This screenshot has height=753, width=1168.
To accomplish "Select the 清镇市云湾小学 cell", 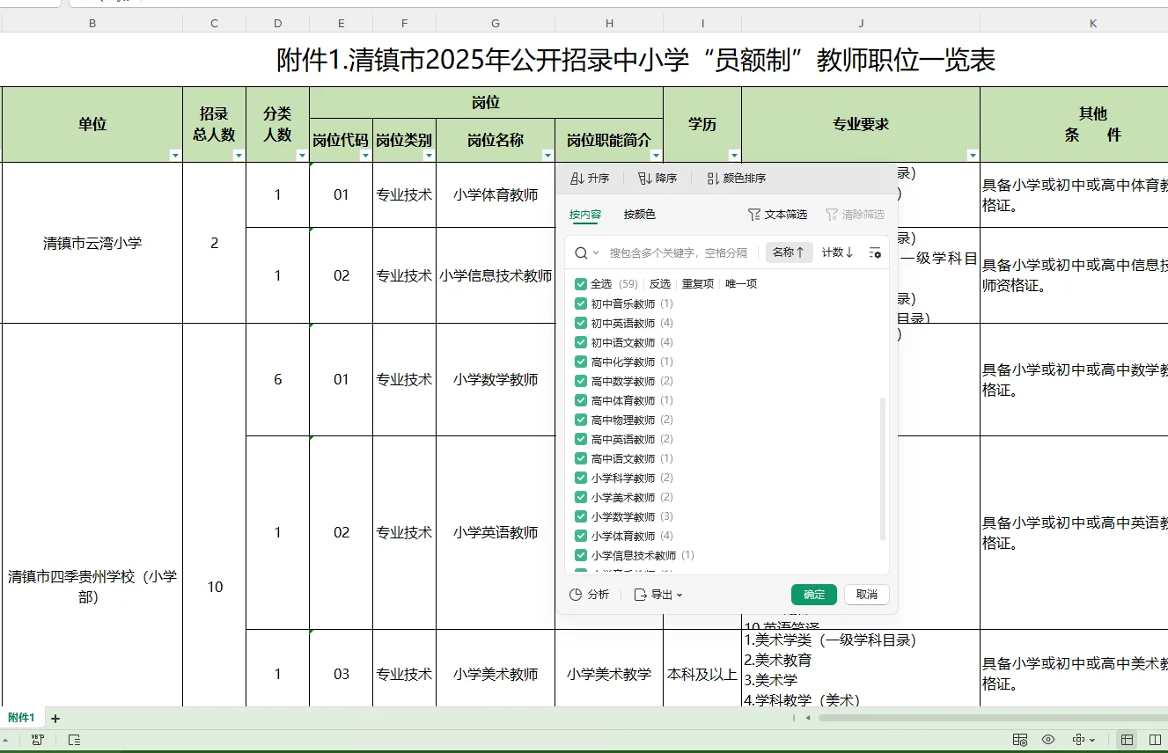I will pos(92,243).
